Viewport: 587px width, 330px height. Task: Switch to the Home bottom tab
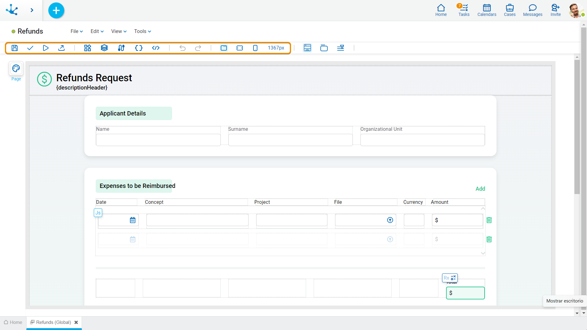coord(13,322)
